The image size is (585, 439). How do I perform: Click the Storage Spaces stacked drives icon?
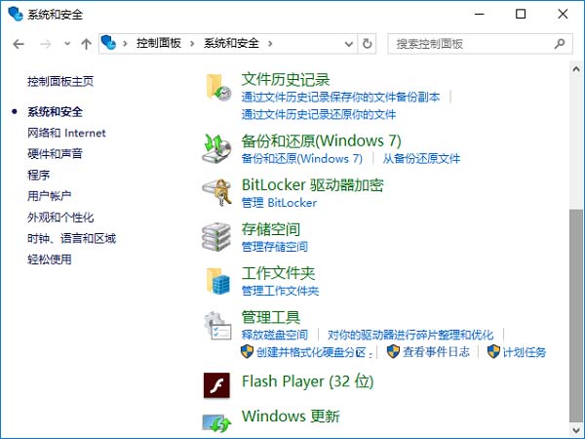(x=216, y=237)
